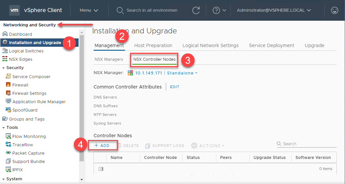Viewport: 345px width, 184px height.
Task: Expand the help dropdown arrow
Action: [x=224, y=10]
